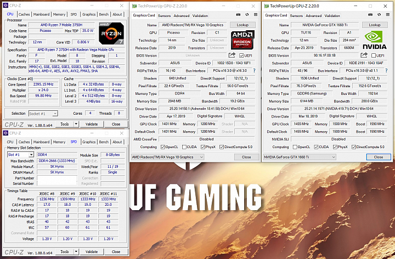This screenshot has width=395, height=259.
Task: Open hamburger menu in AMD GPU-Z window
Action: [x=256, y=15]
